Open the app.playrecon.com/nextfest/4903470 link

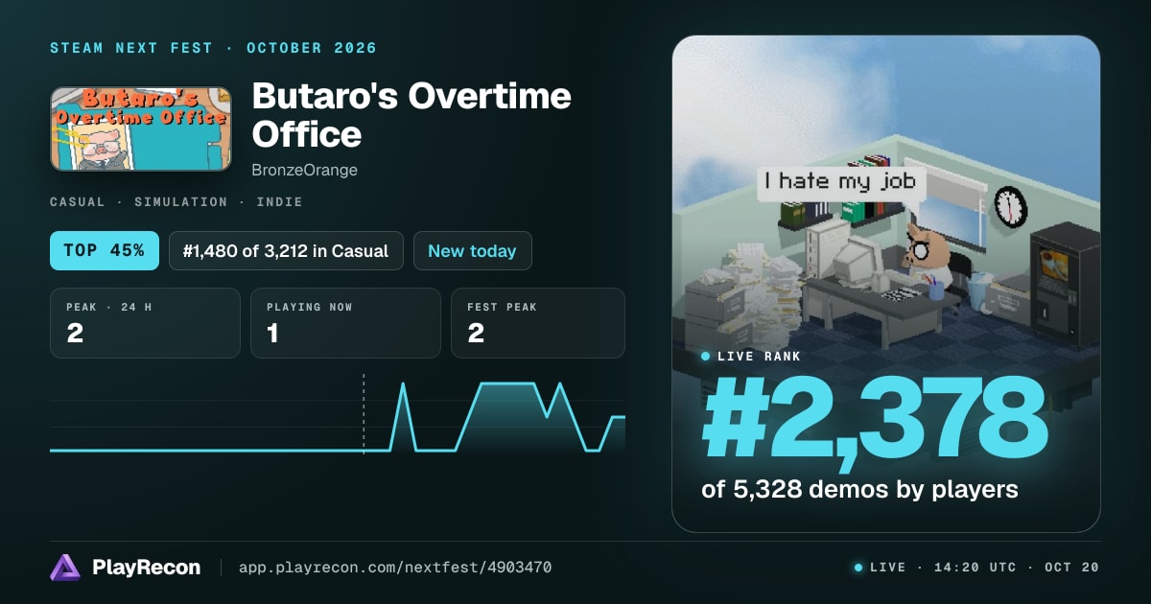pos(394,568)
